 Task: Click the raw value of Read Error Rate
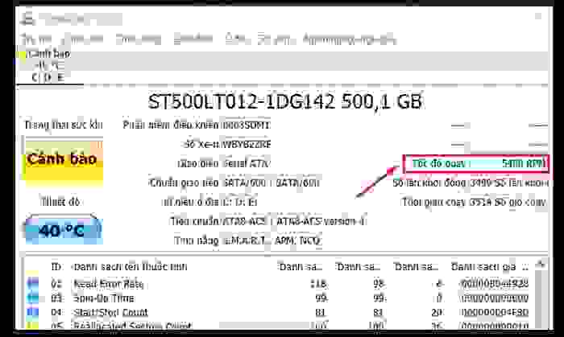click(494, 284)
